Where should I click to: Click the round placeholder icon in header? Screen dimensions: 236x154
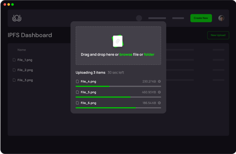click(139, 18)
